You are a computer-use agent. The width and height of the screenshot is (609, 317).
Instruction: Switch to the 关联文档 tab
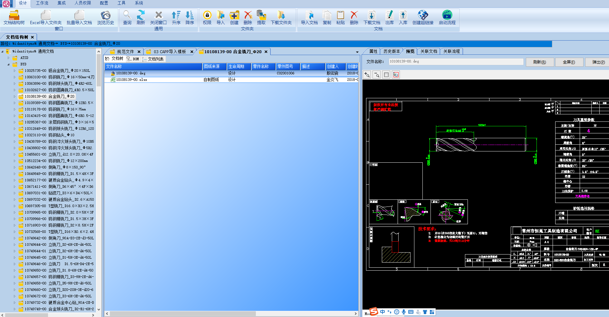coord(429,51)
